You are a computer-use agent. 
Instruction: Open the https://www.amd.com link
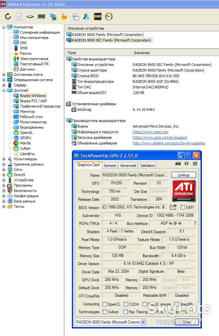150,132
